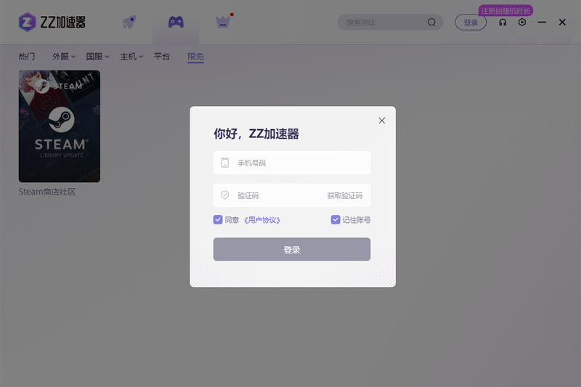This screenshot has width=581, height=387.
Task: Close the login dialog
Action: coord(382,121)
